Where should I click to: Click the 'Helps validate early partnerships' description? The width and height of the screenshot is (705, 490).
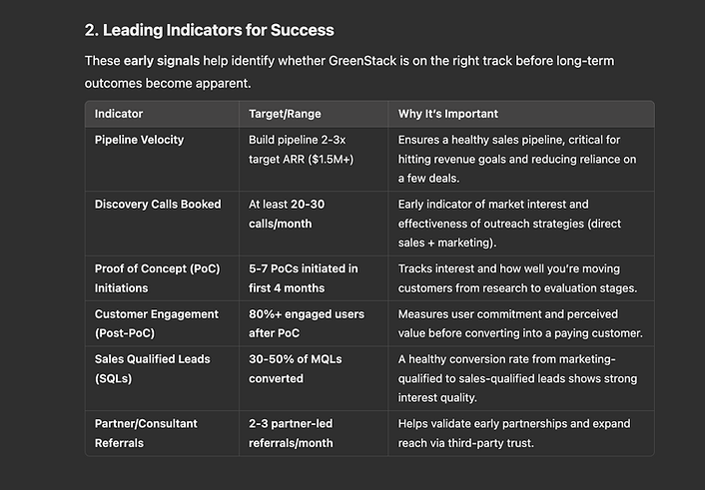(x=514, y=433)
